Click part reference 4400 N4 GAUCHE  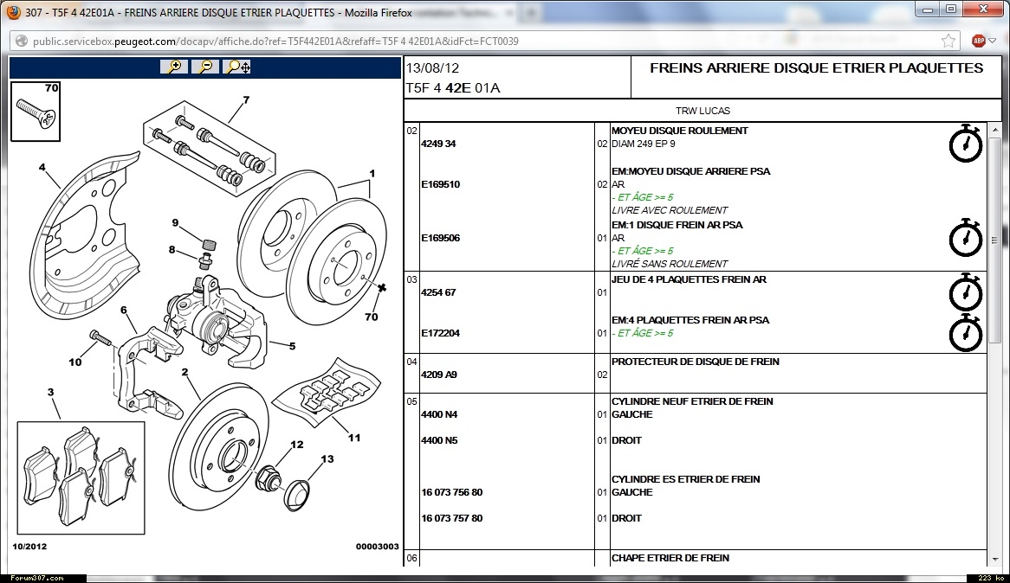[x=439, y=415]
